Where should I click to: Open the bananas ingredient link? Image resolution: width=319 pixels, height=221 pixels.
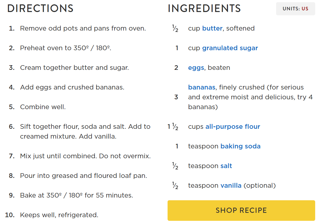coord(202,87)
